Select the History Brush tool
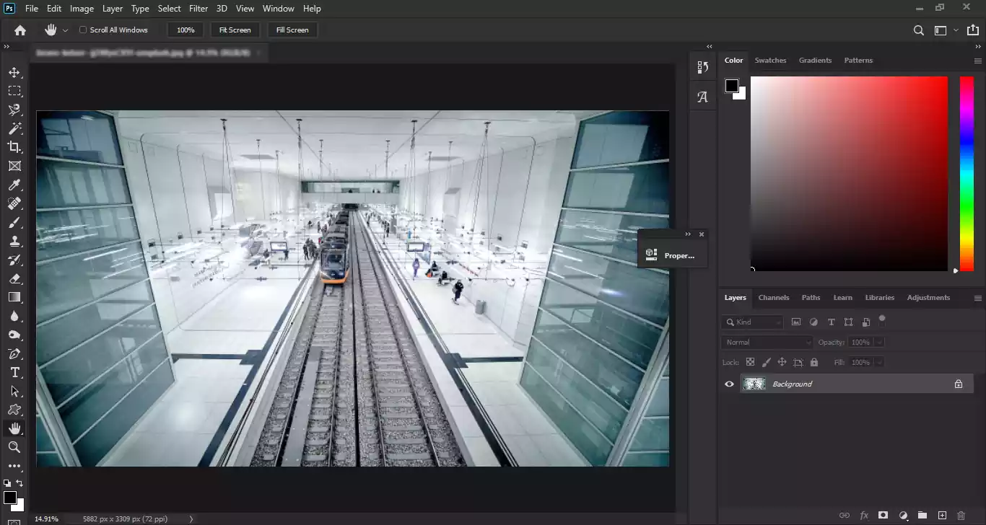This screenshot has width=986, height=525. (14, 260)
